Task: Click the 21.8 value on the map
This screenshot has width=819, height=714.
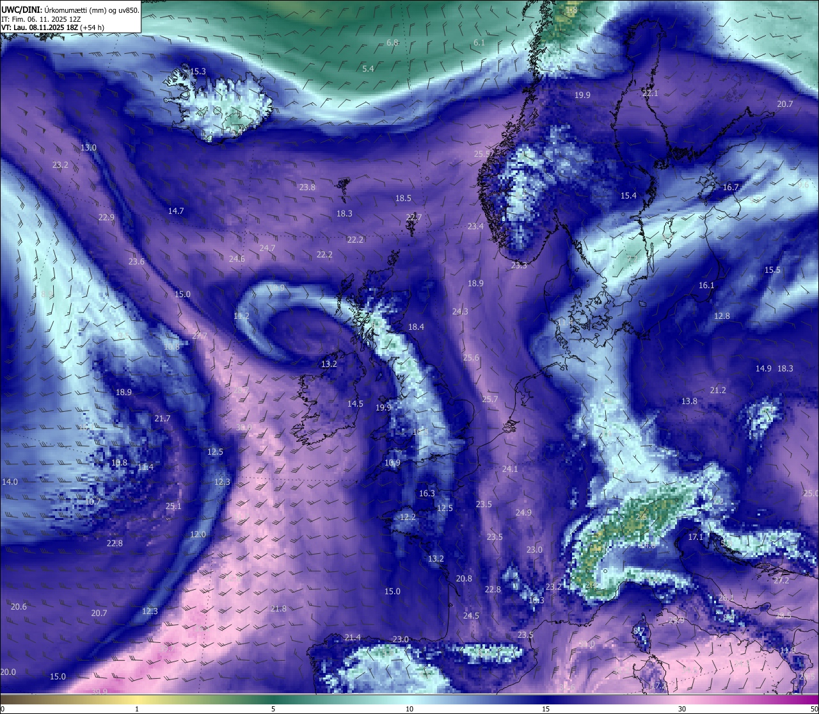Action: (278, 608)
